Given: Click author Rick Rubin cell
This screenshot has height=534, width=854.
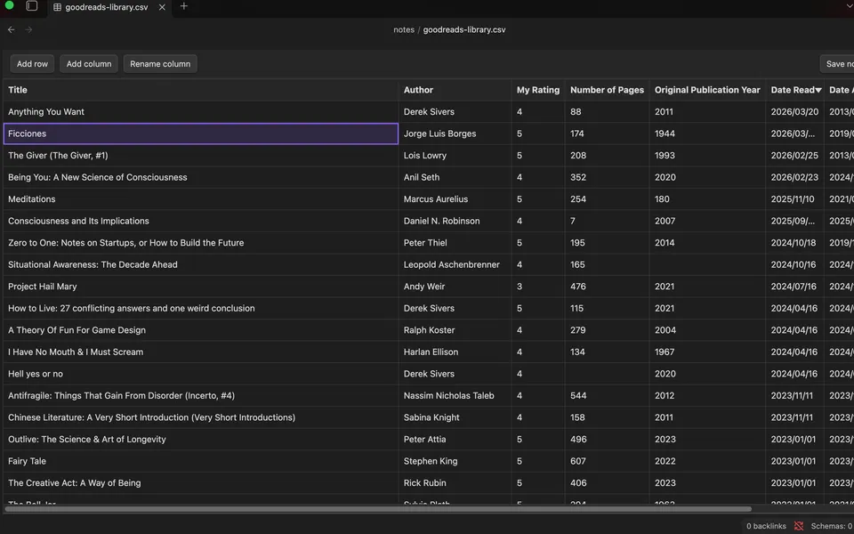Looking at the screenshot, I should [x=455, y=482].
